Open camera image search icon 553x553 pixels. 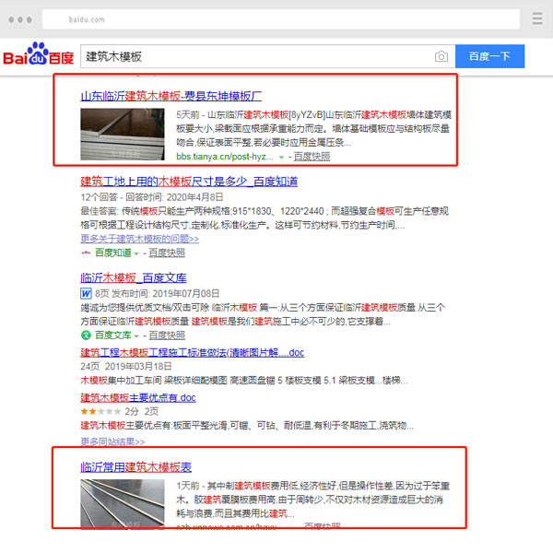[441, 56]
